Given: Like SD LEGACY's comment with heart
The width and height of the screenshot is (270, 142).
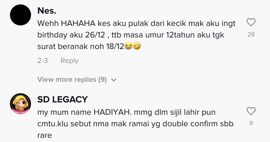Looking at the screenshot, I should 251,111.
